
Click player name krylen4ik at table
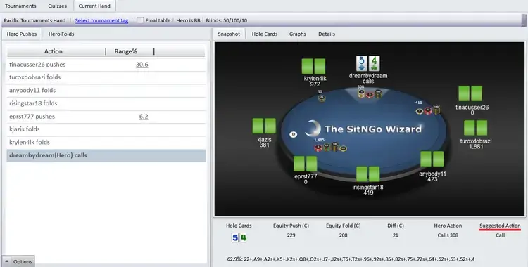[x=315, y=79]
